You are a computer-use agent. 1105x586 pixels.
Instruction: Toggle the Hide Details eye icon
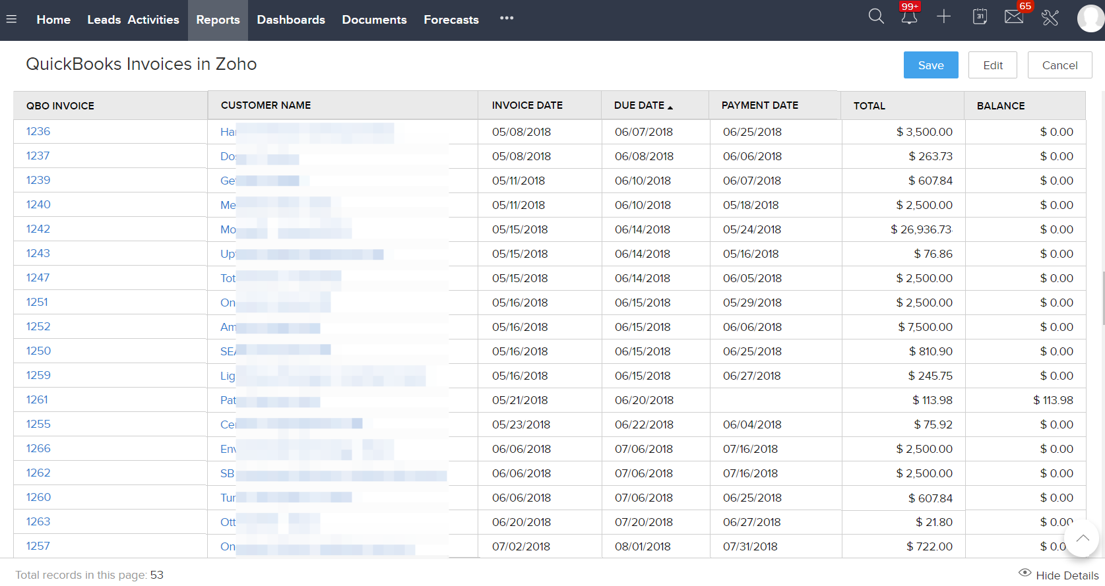coord(1025,573)
